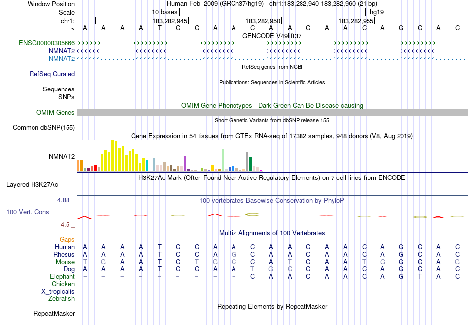Open Publications: Sequences in Scientific Articles title
This screenshot has height=325, width=468.
click(x=272, y=82)
